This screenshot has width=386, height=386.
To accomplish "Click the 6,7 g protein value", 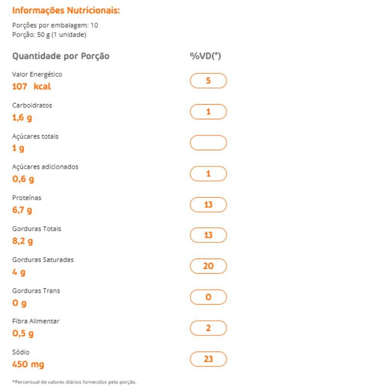I will (22, 210).
